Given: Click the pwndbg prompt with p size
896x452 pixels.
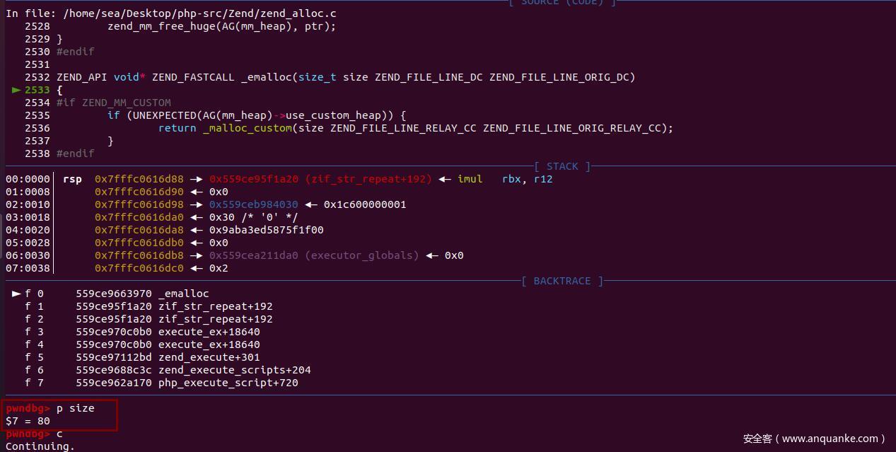Looking at the screenshot, I should point(50,408).
